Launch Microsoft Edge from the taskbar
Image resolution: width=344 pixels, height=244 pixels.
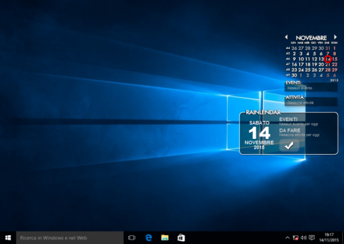pos(148,238)
